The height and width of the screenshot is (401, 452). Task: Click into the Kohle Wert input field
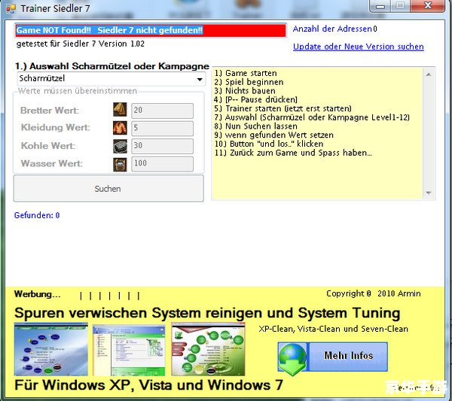click(162, 146)
